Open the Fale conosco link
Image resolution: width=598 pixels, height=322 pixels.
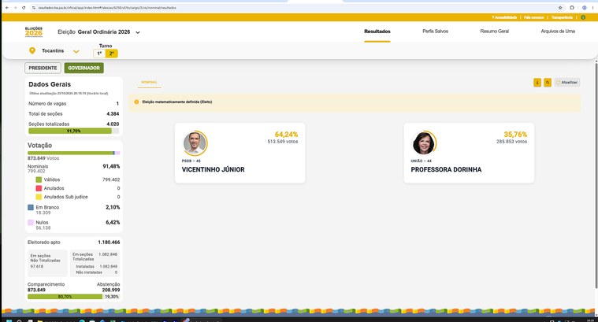[533, 17]
